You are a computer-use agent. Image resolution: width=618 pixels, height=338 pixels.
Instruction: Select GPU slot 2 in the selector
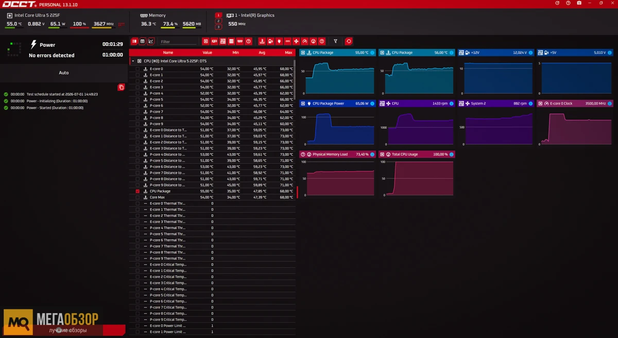(218, 21)
